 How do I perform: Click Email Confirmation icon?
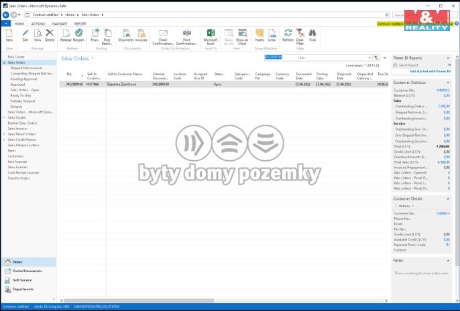(x=163, y=33)
